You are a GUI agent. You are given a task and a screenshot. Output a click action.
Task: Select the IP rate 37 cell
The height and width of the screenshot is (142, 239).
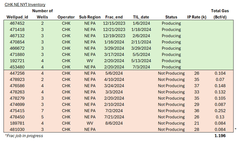pyautogui.click(x=196, y=86)
